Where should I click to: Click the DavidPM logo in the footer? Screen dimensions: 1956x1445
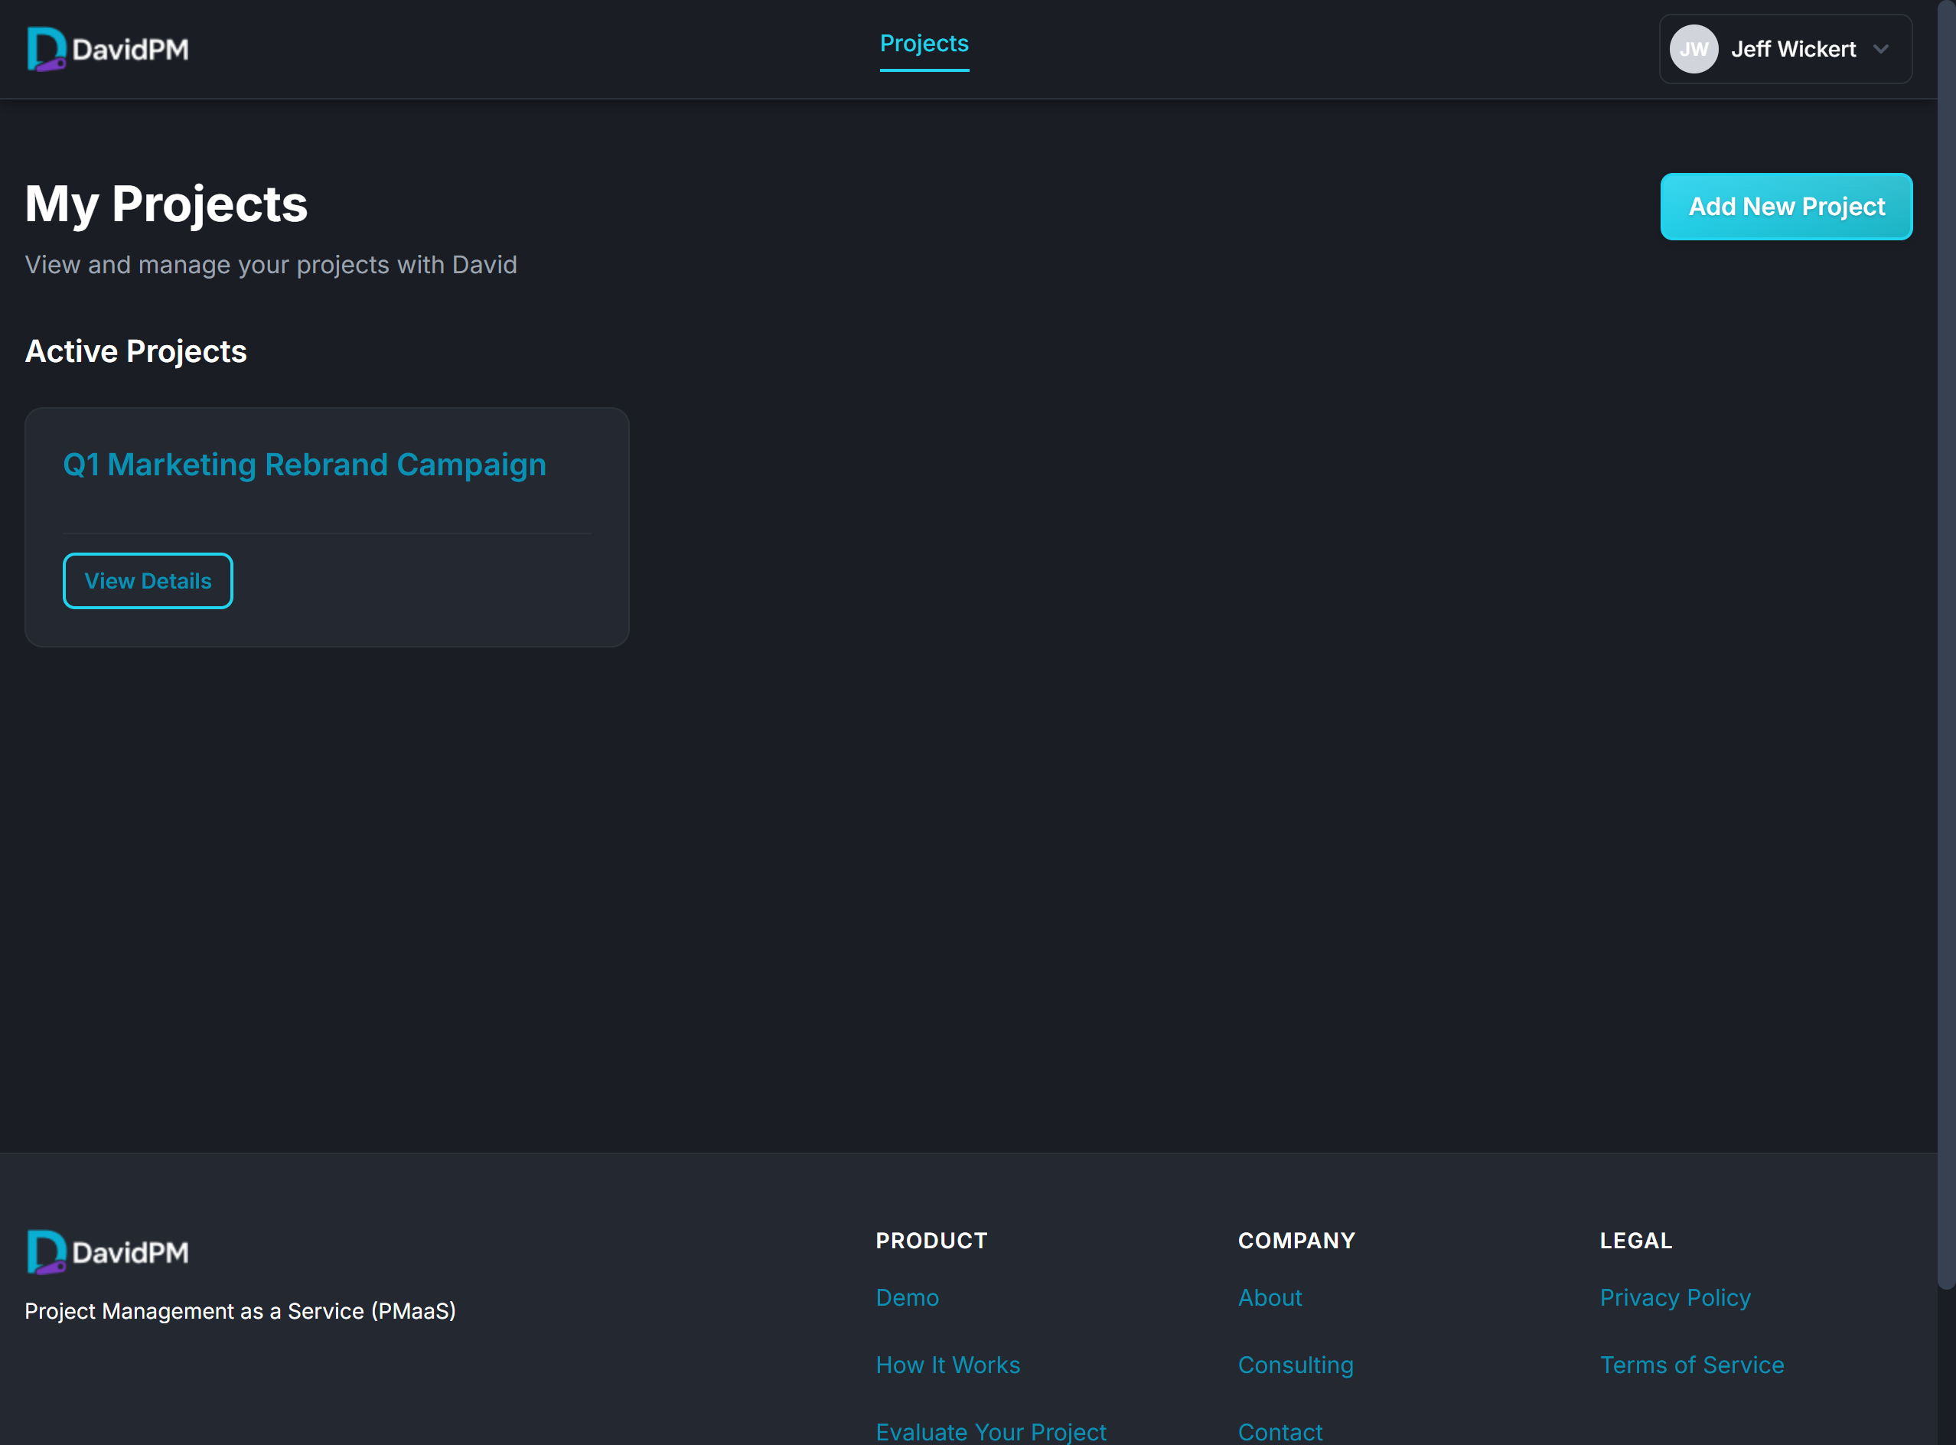coord(108,1251)
